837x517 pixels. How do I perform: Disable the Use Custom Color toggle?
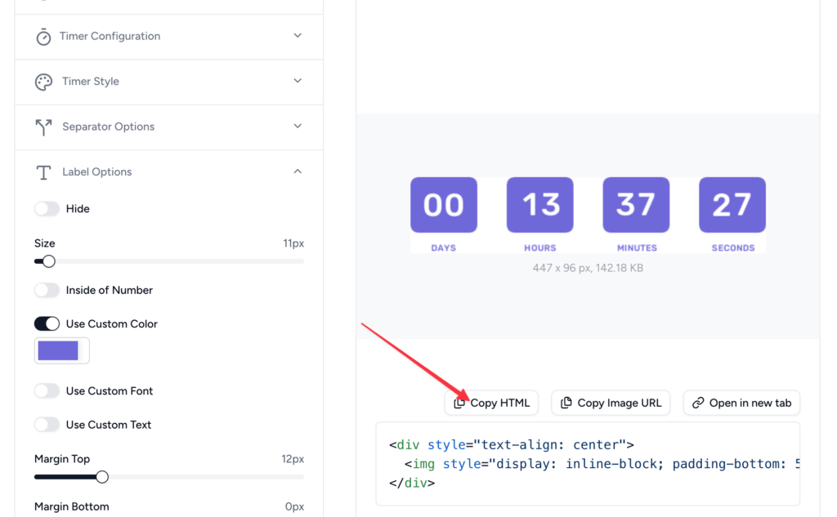coord(47,323)
